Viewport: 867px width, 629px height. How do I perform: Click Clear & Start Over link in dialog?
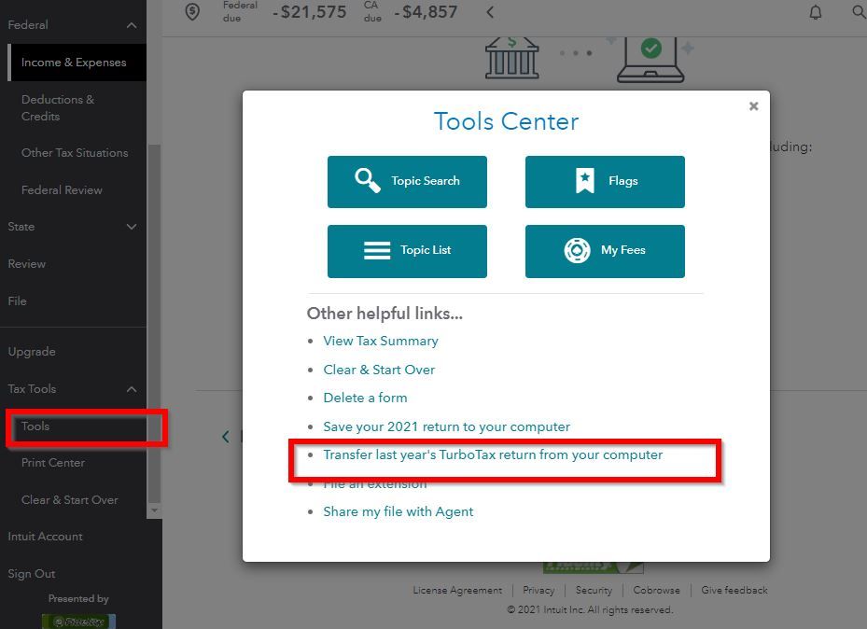pos(379,370)
